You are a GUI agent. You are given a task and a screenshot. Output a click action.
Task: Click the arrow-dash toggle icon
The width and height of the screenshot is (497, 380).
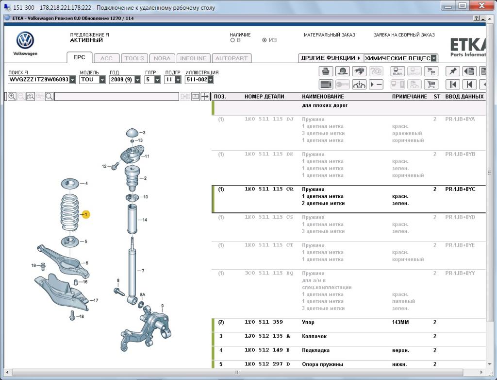point(376,85)
